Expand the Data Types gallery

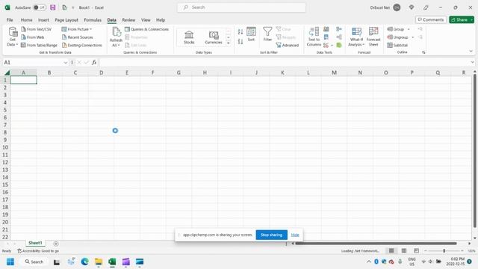(x=229, y=43)
